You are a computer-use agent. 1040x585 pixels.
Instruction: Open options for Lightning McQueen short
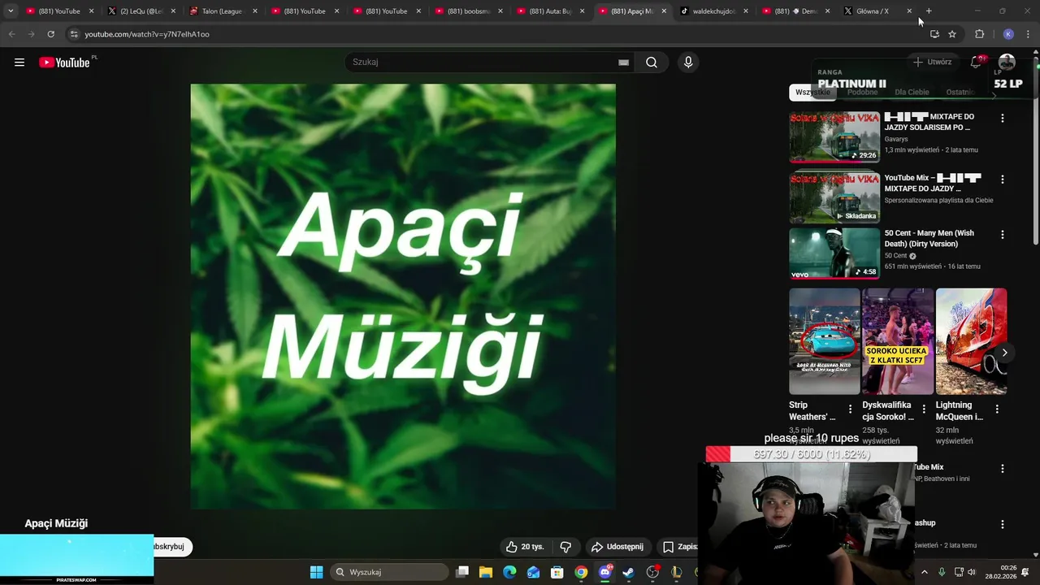tap(997, 409)
